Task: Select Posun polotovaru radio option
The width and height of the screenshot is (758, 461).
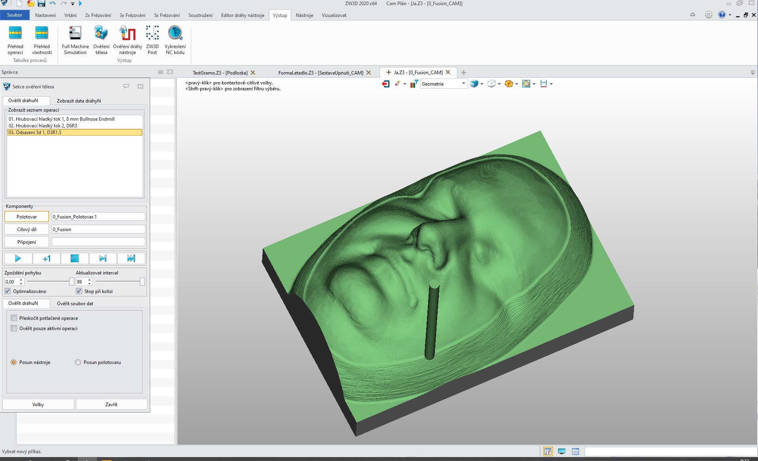Action: [78, 362]
